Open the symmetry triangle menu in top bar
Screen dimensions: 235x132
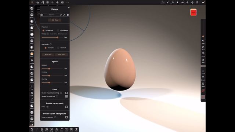[x=177, y=3]
